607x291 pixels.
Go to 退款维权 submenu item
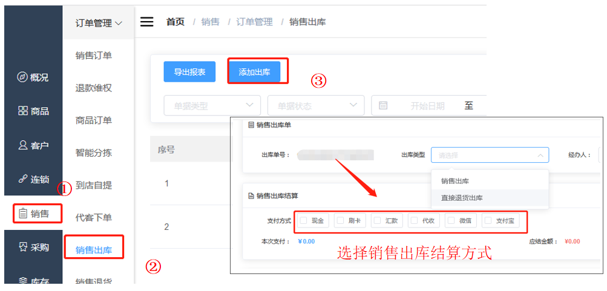pos(94,88)
